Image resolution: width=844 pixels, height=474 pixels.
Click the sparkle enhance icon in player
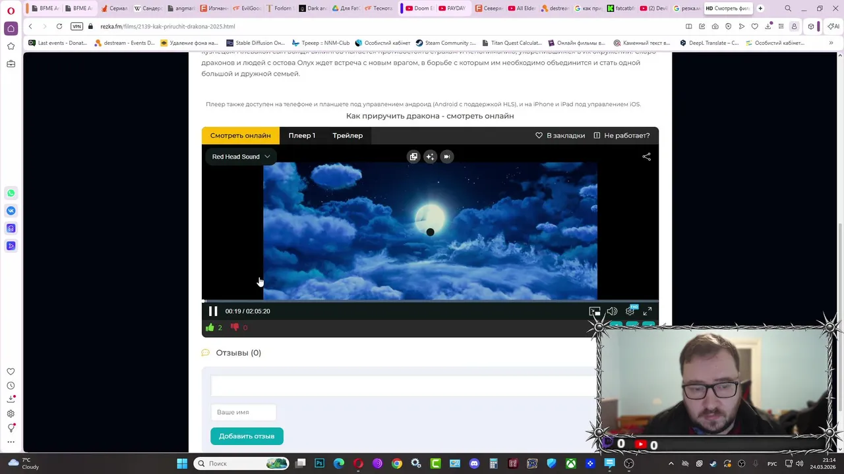[x=430, y=157]
